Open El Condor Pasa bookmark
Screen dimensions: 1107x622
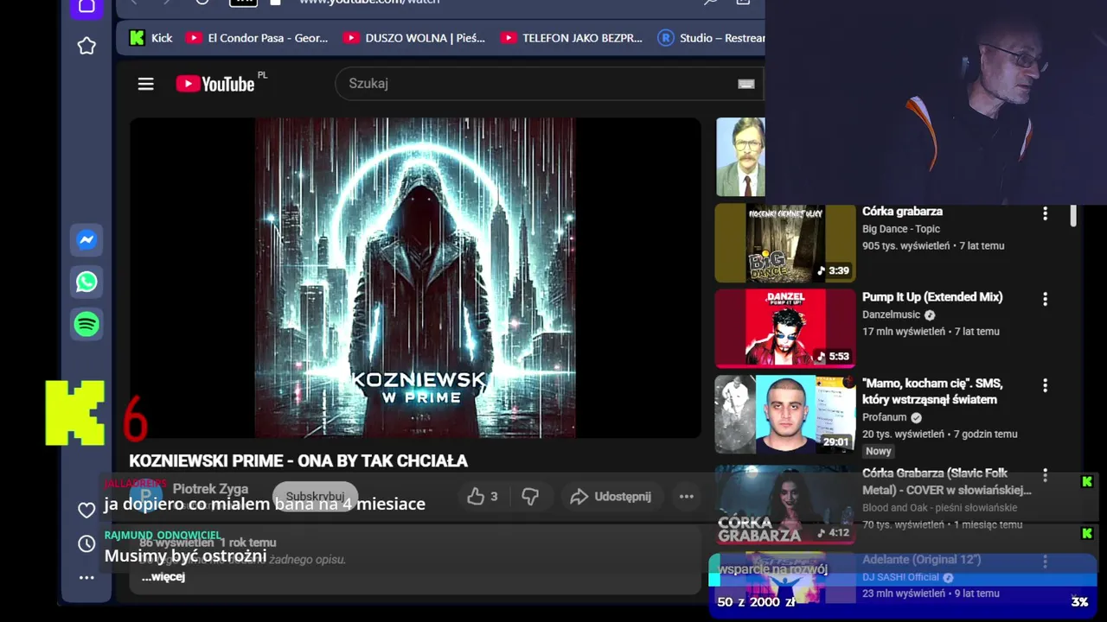(258, 38)
